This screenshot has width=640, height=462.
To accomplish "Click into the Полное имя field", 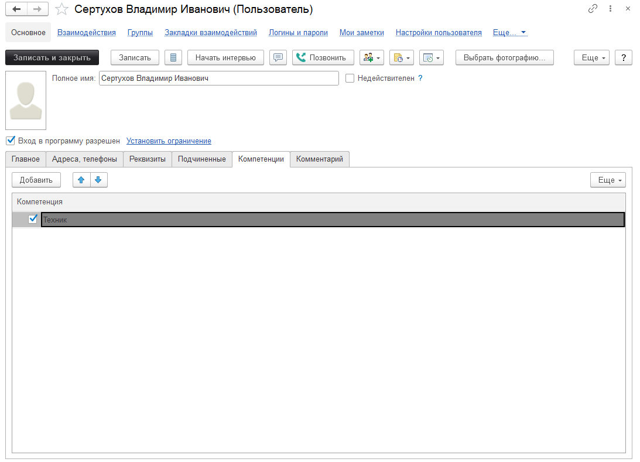I will 218,78.
